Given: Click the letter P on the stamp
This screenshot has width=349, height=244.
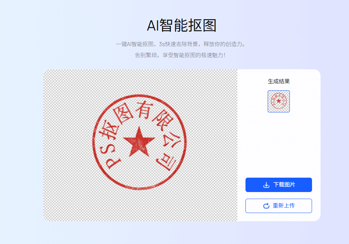Looking at the screenshot, I should [x=113, y=162].
